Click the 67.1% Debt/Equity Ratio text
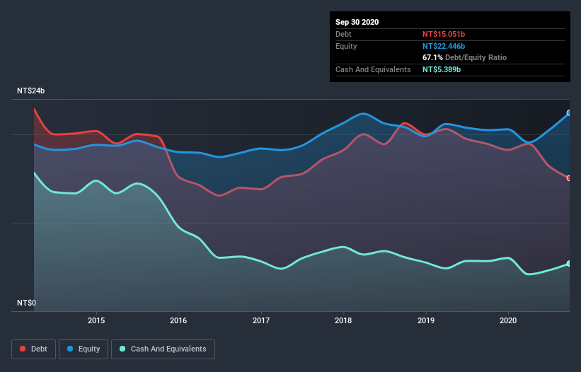Screen dimensions: 581x372 pos(465,57)
